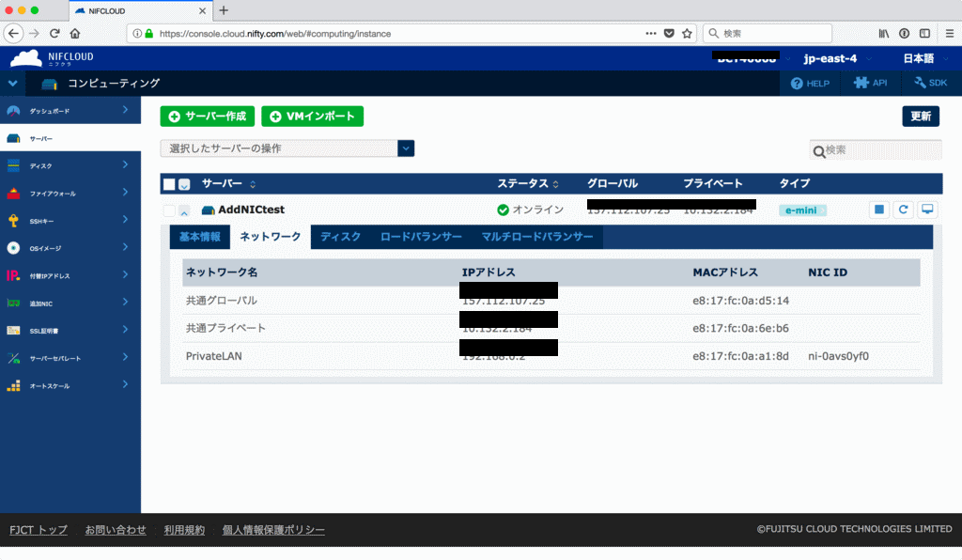Click the browser search box
Screen dimensions: 962x560
767,33
